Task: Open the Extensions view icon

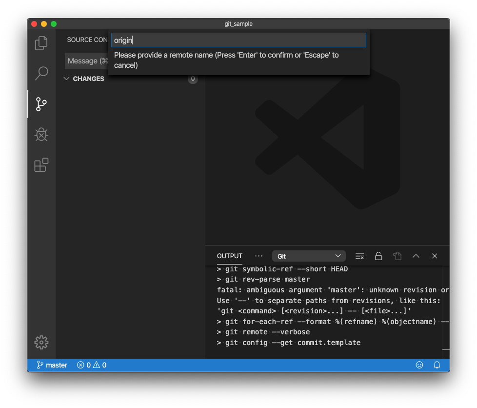Action: click(x=41, y=165)
